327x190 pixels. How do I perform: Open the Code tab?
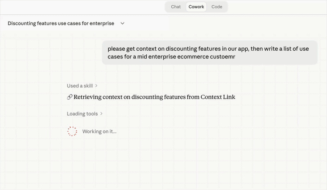[x=217, y=7]
